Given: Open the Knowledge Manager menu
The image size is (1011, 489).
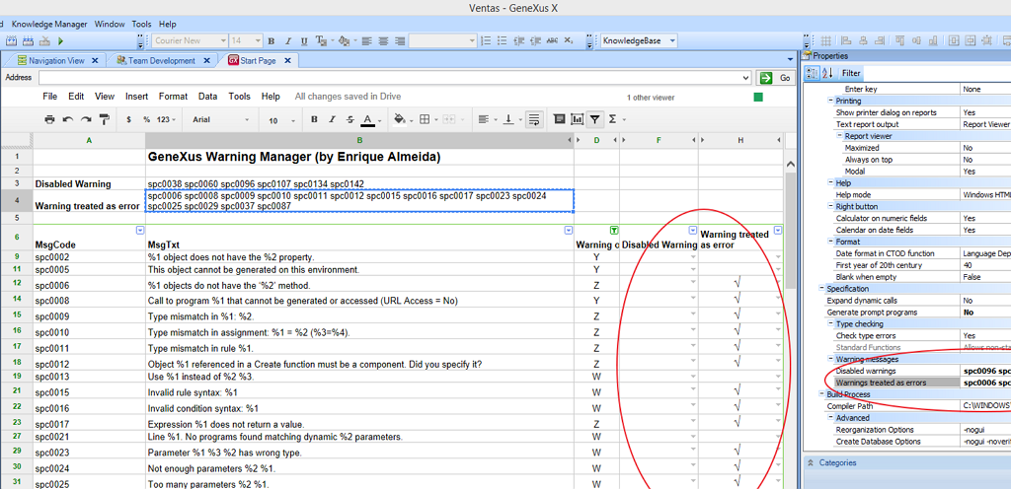Looking at the screenshot, I should (x=49, y=24).
